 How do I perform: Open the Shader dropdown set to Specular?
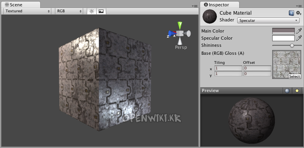click(x=268, y=21)
